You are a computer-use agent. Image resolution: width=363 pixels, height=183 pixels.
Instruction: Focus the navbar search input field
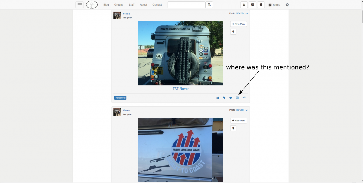186,5
